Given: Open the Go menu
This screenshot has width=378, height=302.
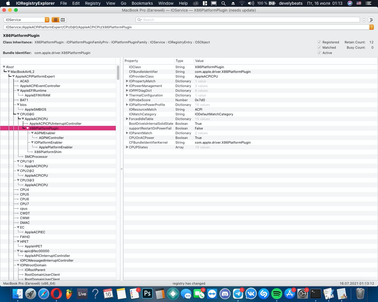Looking at the screenshot, I should pyautogui.click(x=123, y=3).
